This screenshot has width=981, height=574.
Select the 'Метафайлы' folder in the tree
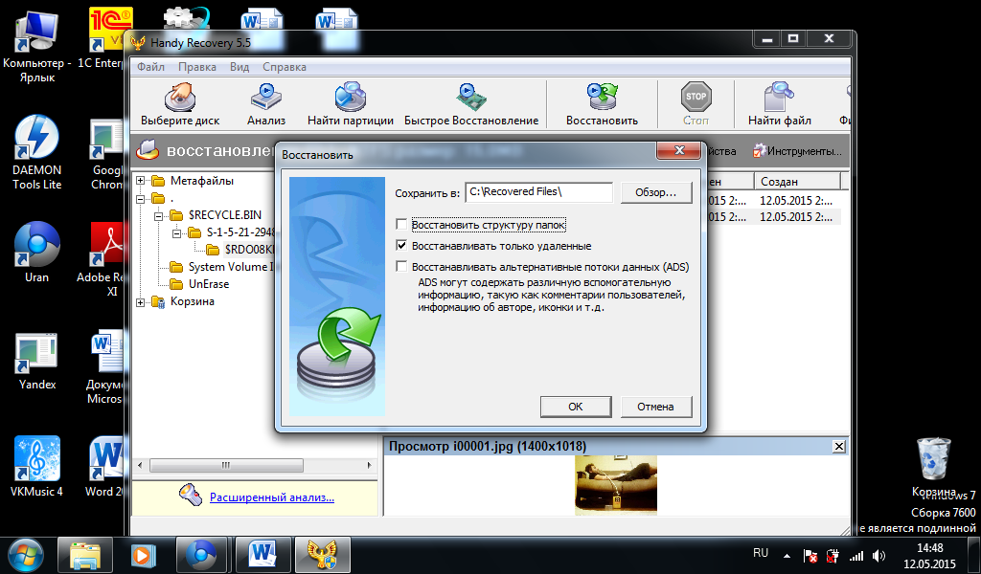click(201, 181)
